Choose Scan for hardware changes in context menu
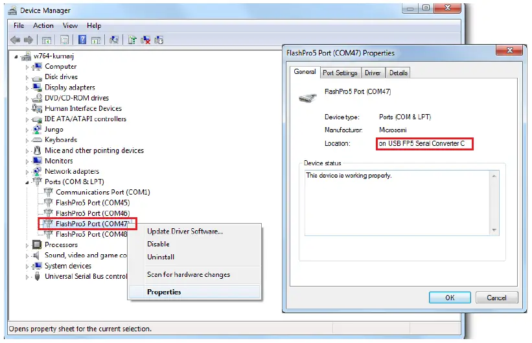The height and width of the screenshot is (343, 532). coord(194,274)
